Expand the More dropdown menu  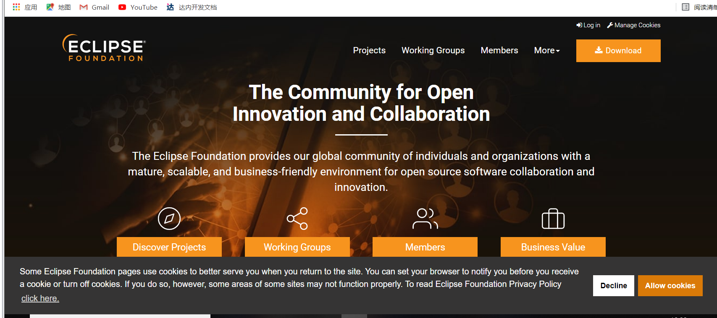(547, 50)
